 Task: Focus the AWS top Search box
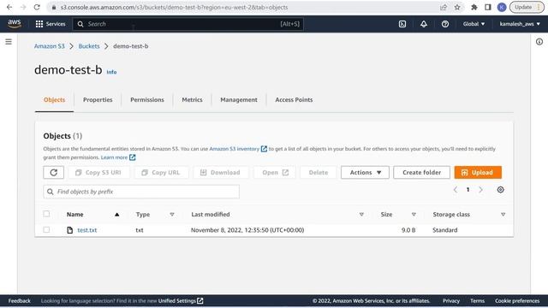(x=188, y=24)
